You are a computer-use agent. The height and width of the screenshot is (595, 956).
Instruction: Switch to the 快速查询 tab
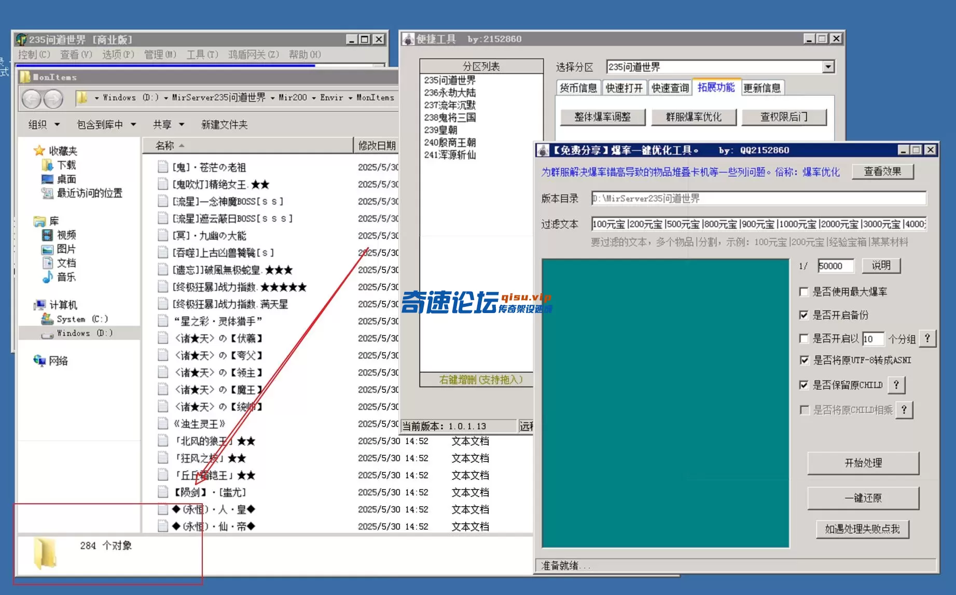point(670,88)
